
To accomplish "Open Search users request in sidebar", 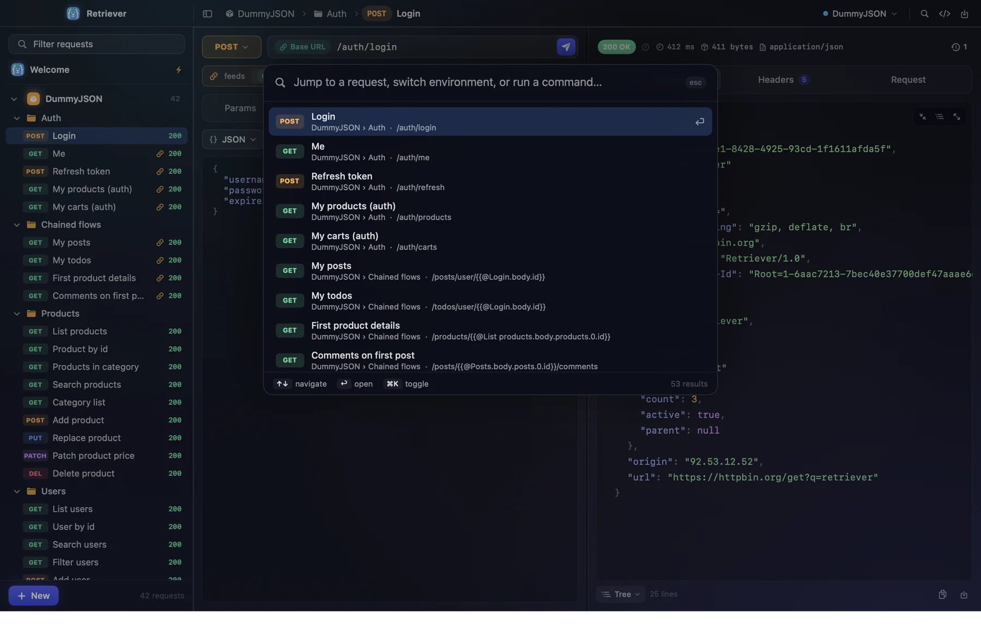I will pos(96,545).
